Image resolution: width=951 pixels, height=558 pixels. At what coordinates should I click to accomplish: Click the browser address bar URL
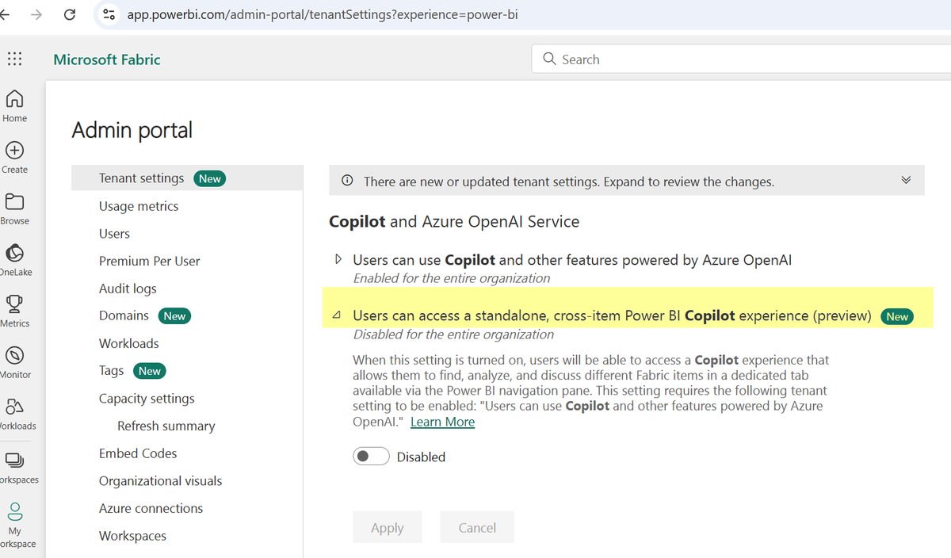323,14
